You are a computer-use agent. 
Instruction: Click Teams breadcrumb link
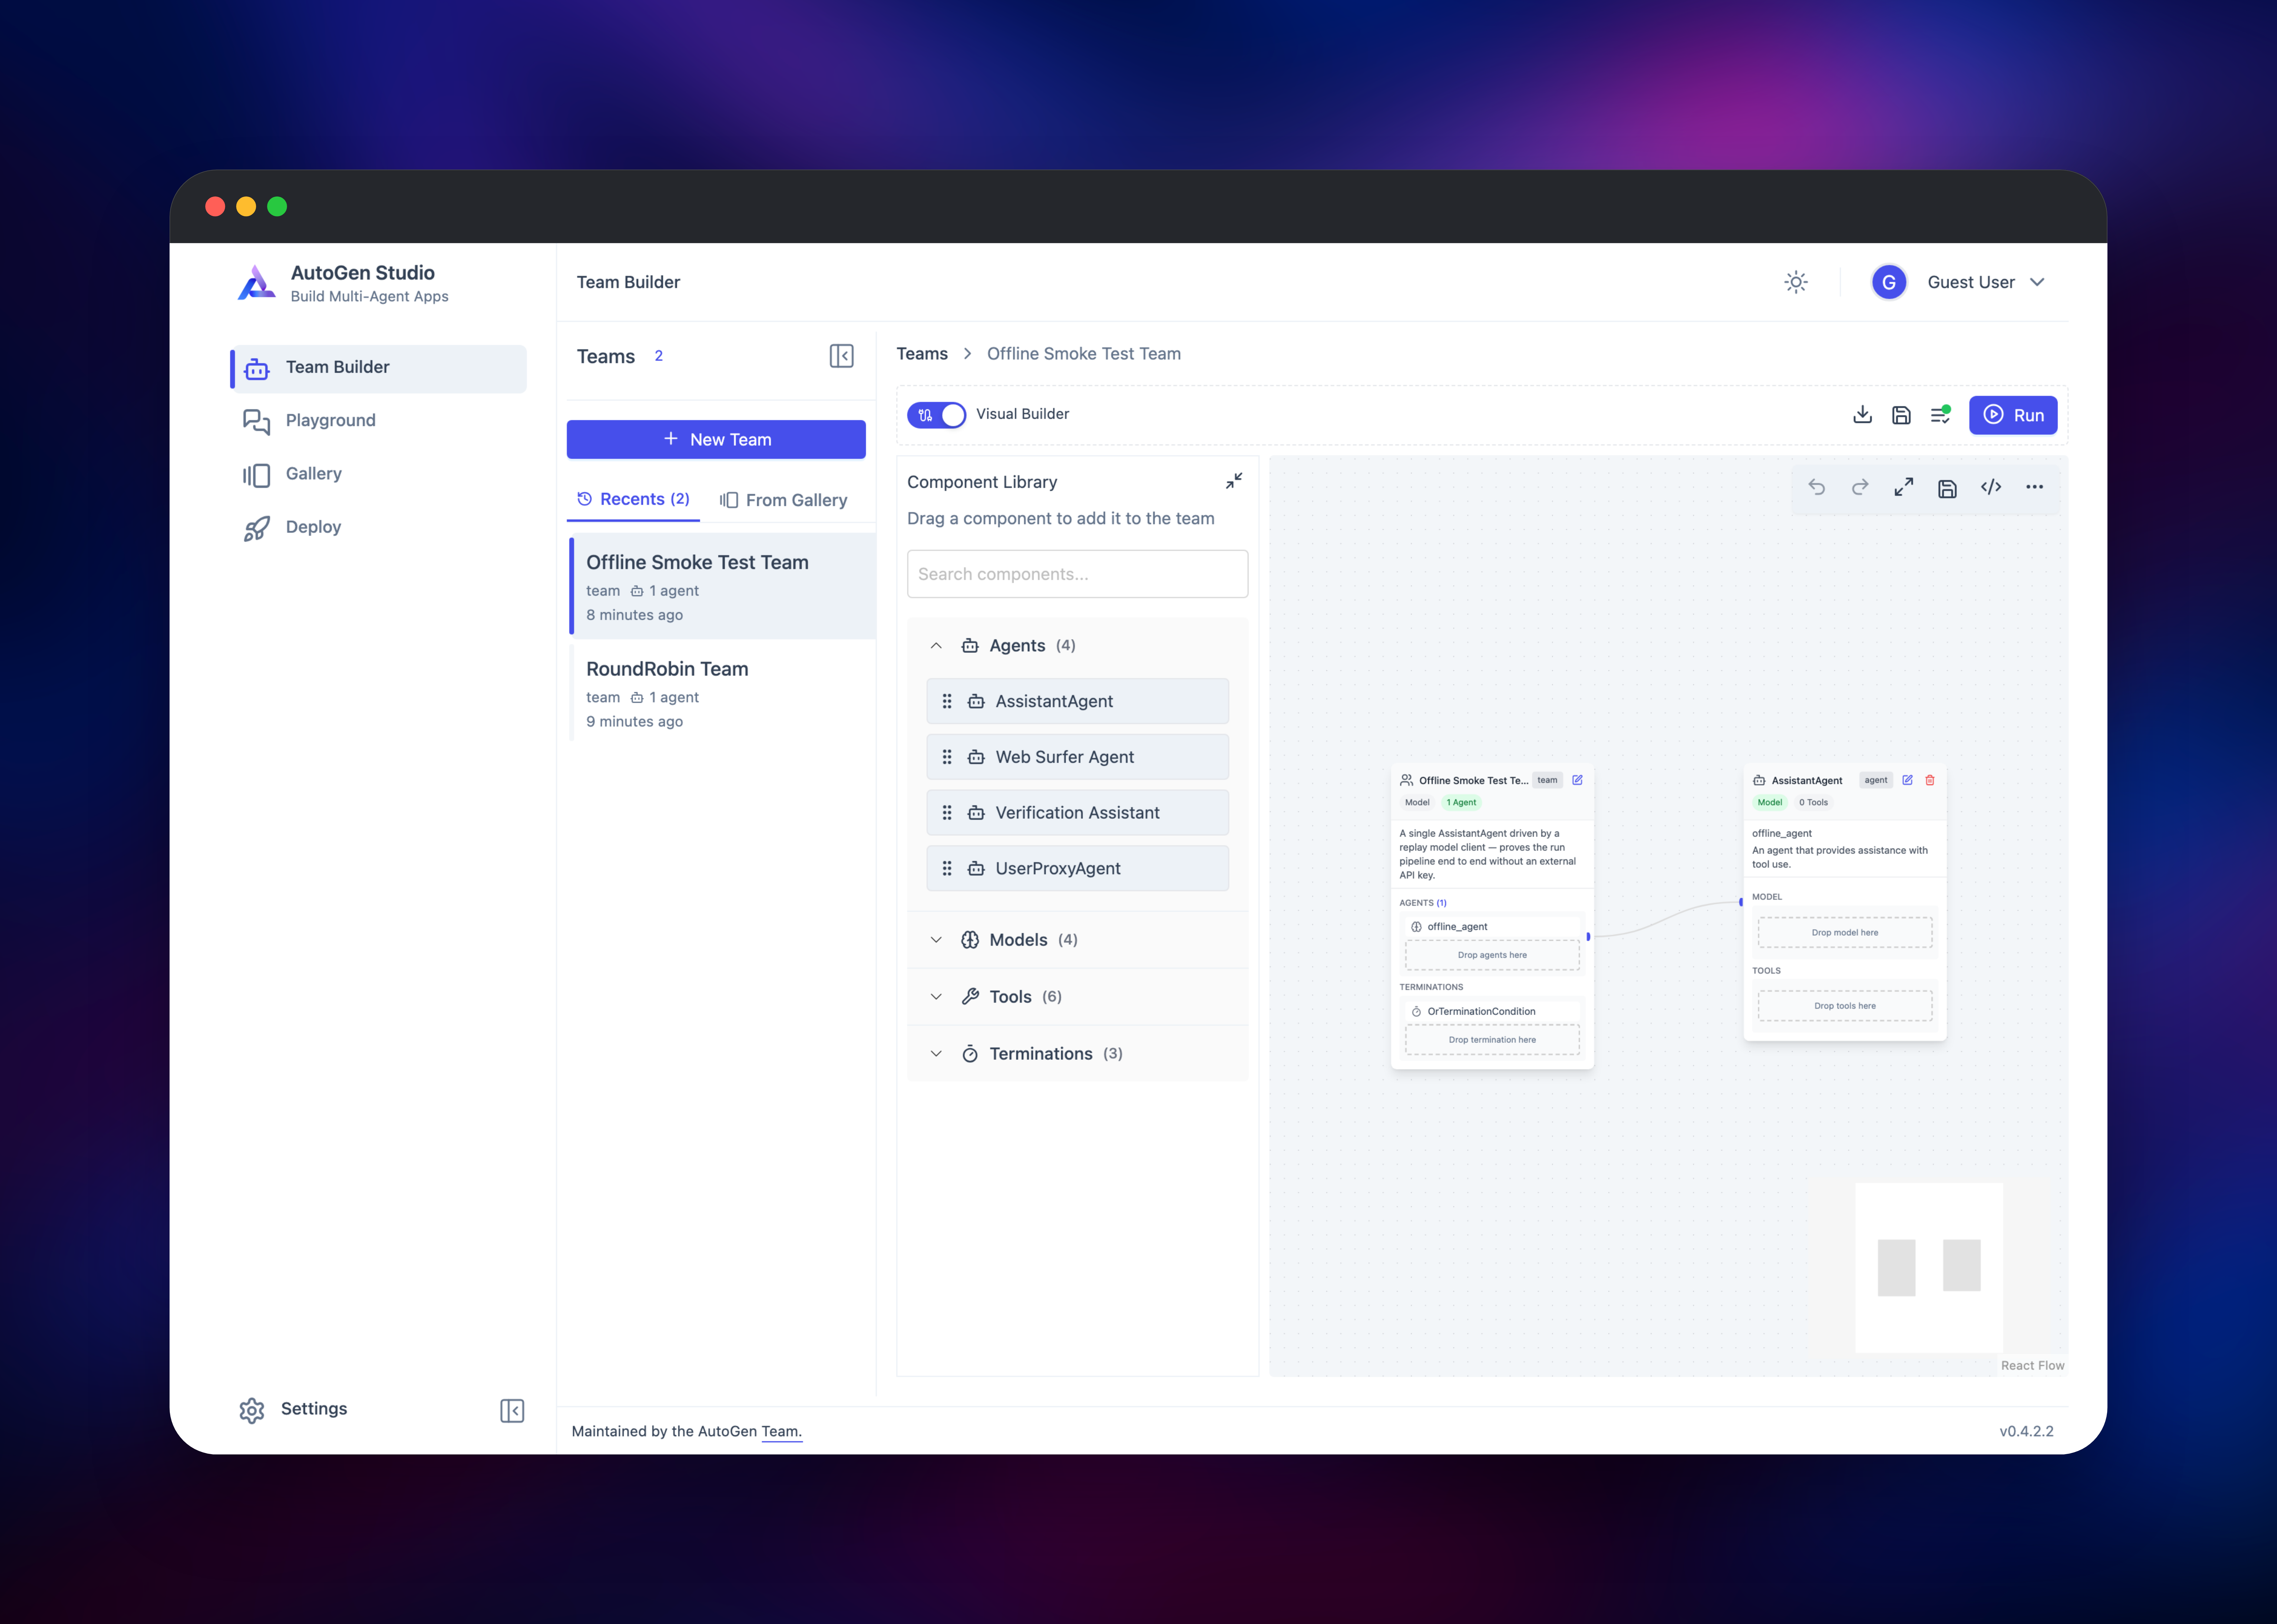(922, 354)
